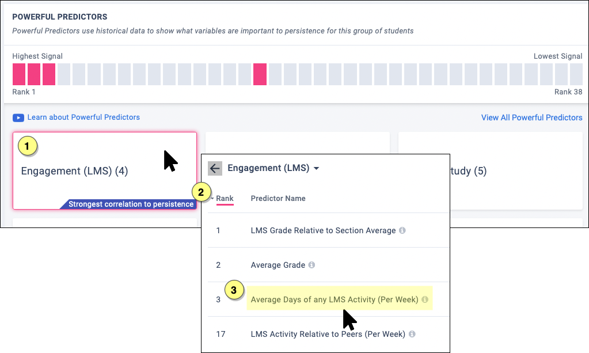Select the Average Grade predictor row
The image size is (589, 353).
(278, 265)
